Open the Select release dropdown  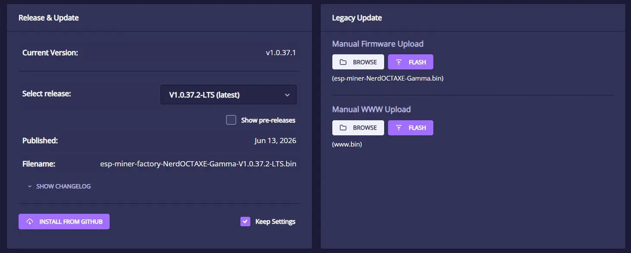(x=228, y=95)
